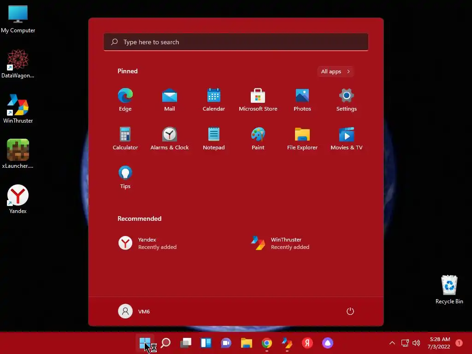Open notification badge in tray

(x=459, y=343)
